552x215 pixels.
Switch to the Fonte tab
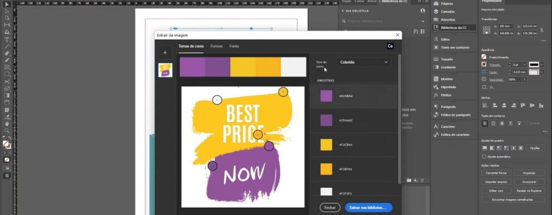click(234, 46)
